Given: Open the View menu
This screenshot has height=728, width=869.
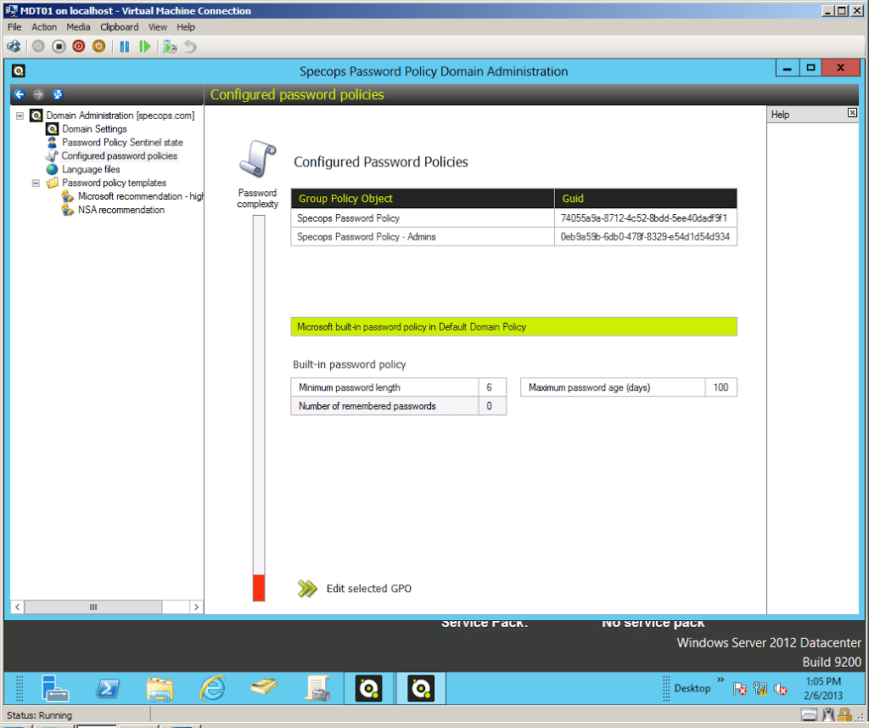Looking at the screenshot, I should click(157, 27).
